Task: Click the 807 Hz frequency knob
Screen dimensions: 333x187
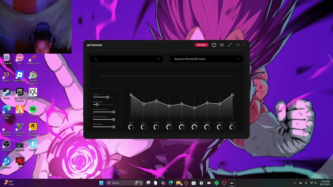Action: tap(169, 127)
